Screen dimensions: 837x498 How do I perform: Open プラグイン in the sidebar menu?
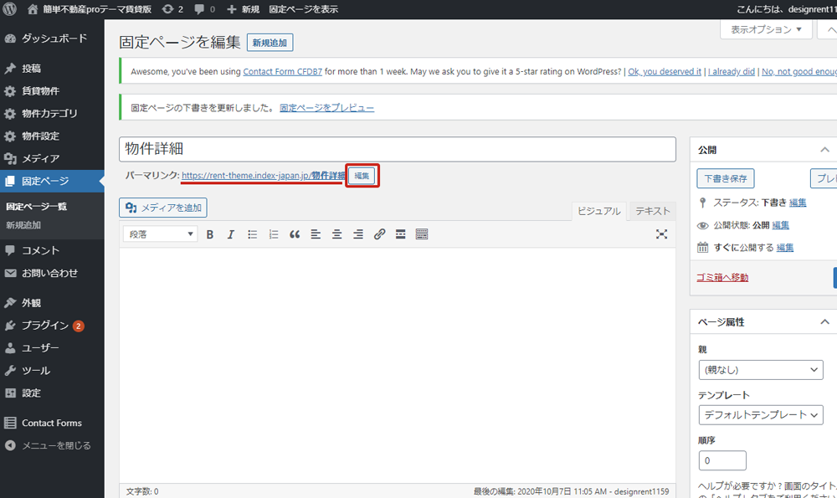[x=45, y=326]
